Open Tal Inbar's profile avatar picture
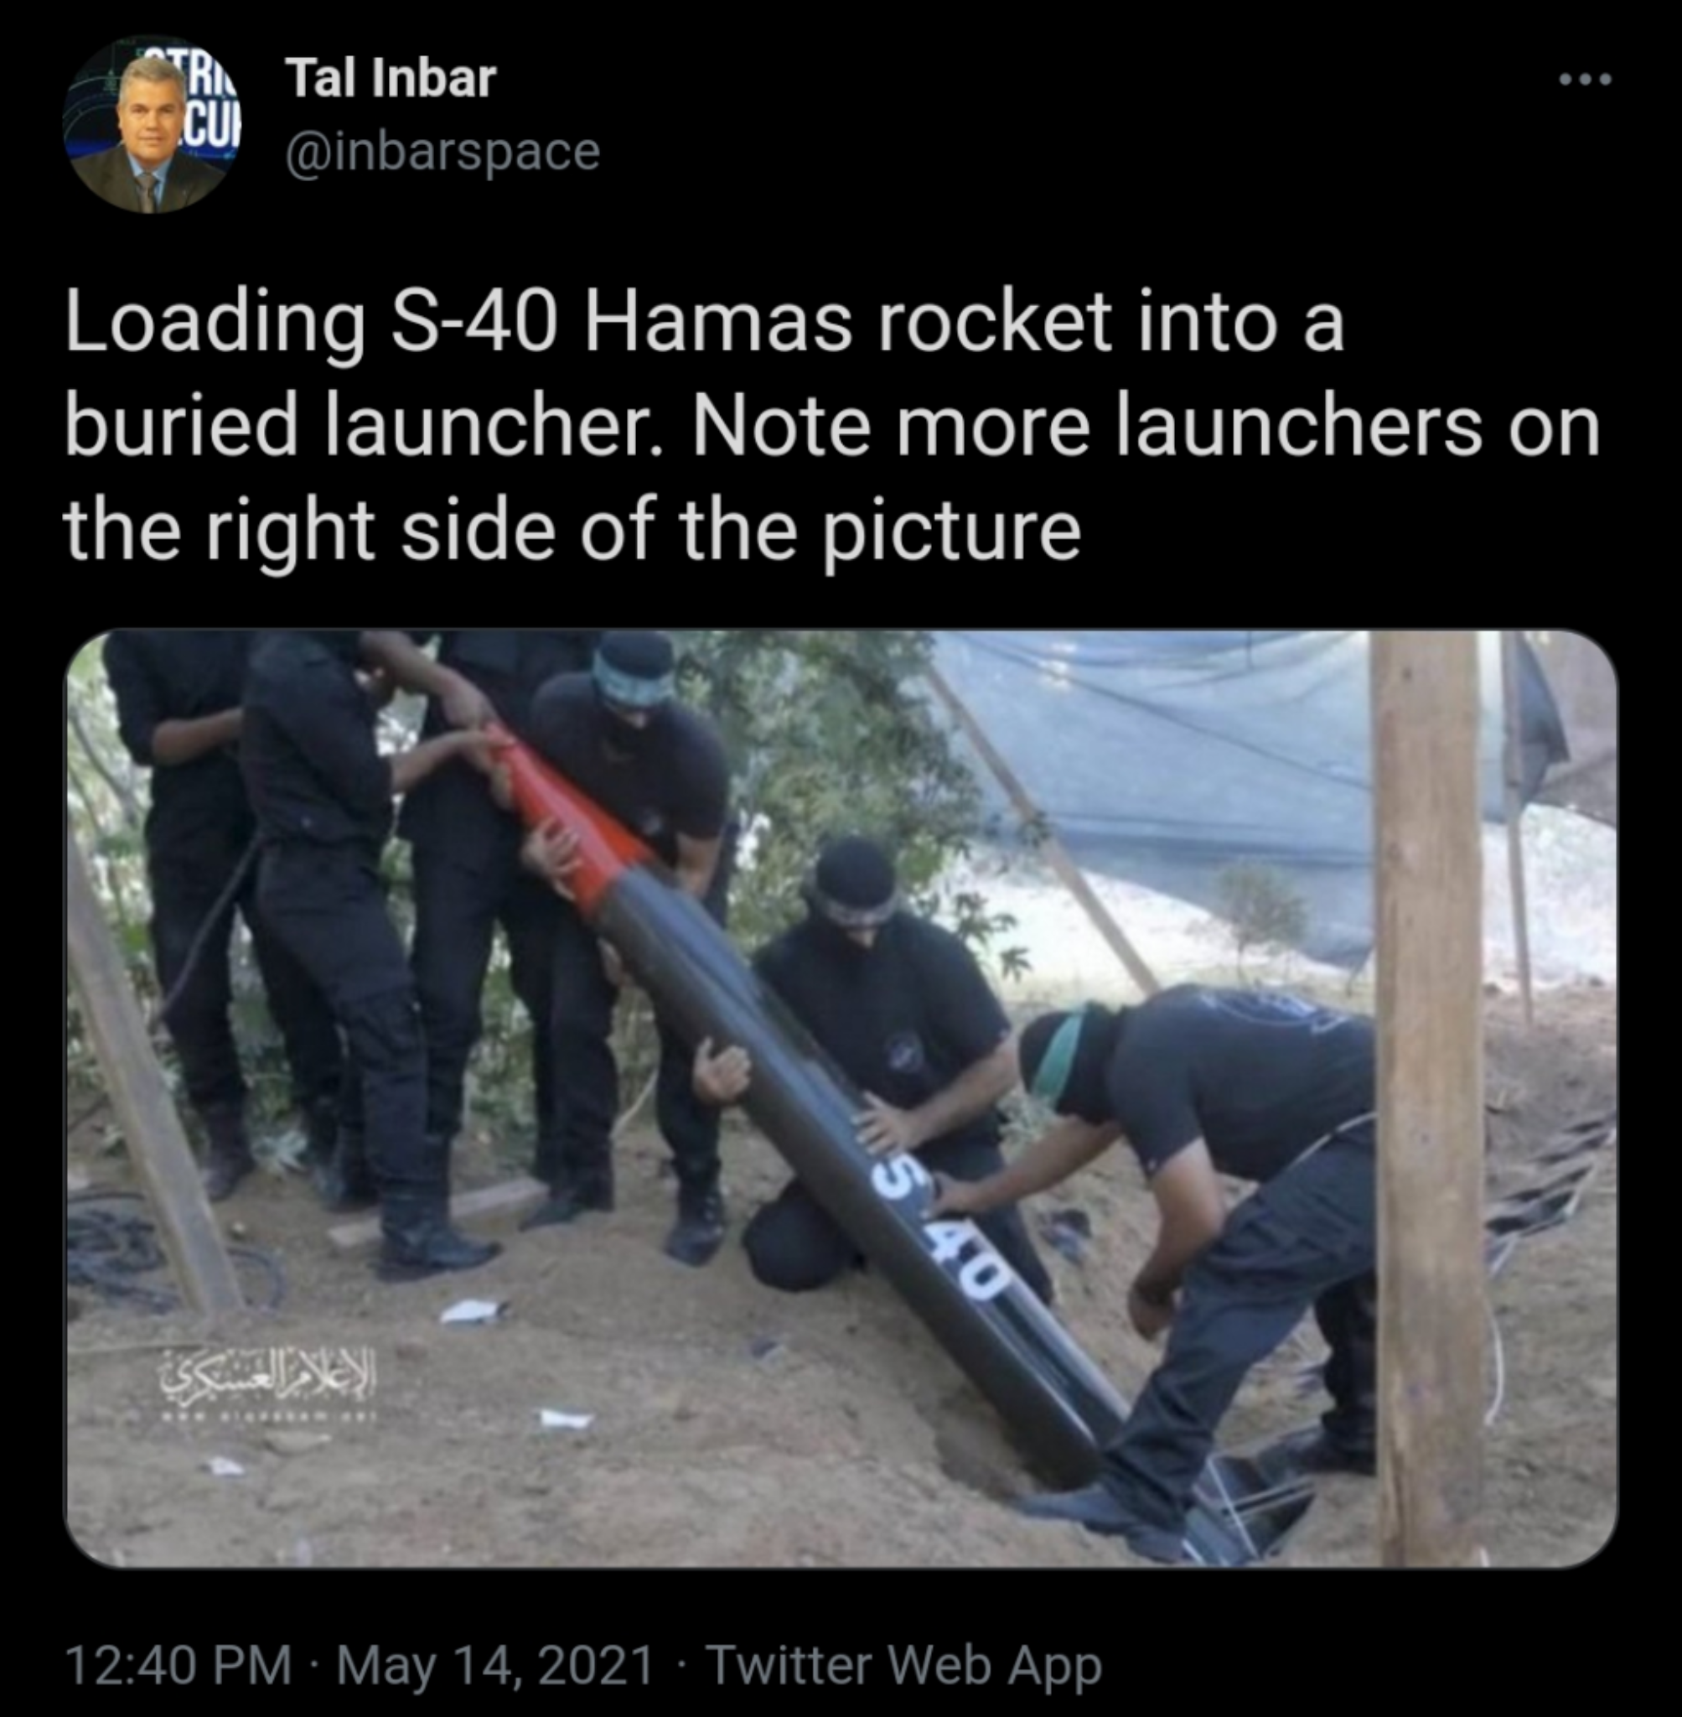1682x1717 pixels. [x=151, y=125]
